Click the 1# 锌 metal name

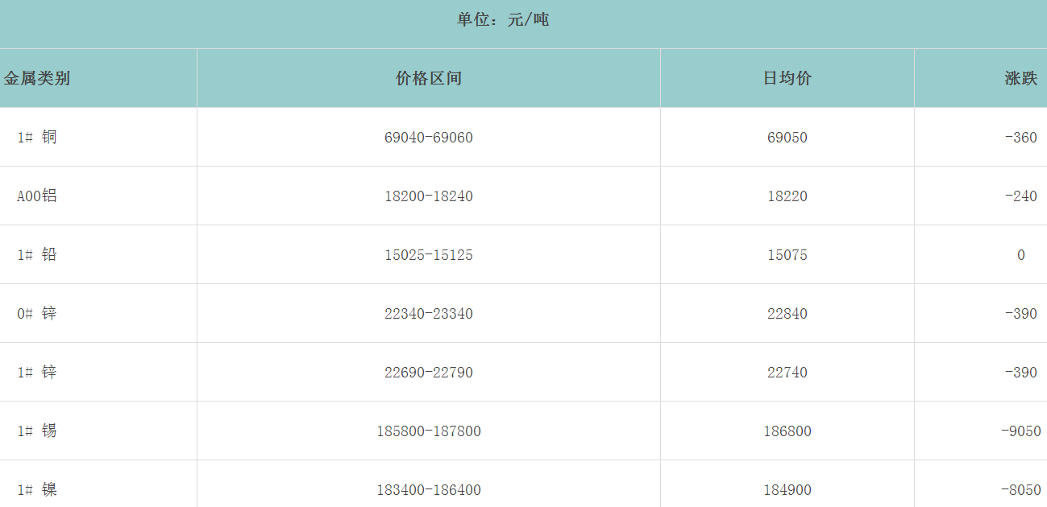coord(37,373)
